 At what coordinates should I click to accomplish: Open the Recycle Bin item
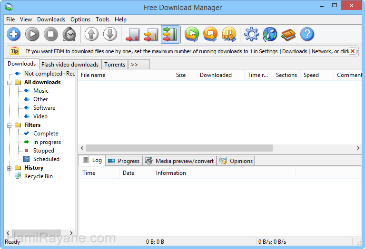[x=39, y=176]
